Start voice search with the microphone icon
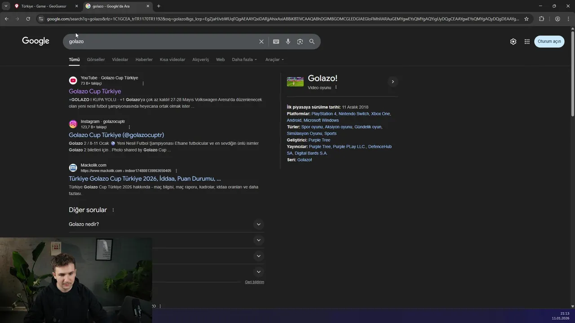Image resolution: width=575 pixels, height=323 pixels. [x=288, y=41]
